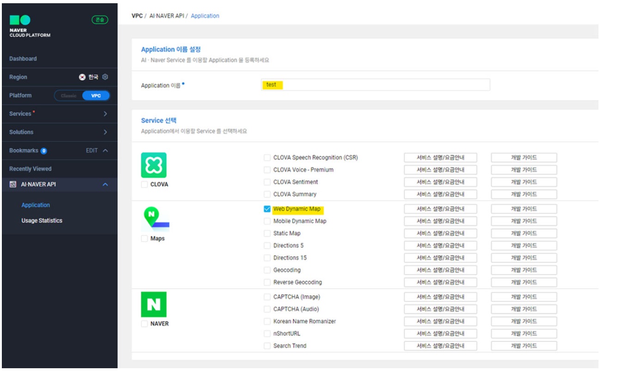The height and width of the screenshot is (371, 635).
Task: Check the whole CLOVA group checkbox
Action: pyautogui.click(x=144, y=185)
